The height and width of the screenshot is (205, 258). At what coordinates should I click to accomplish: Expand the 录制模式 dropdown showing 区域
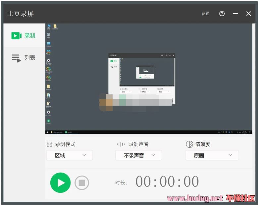[70, 155]
